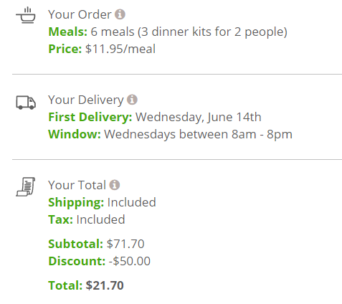Click the steaming bowl order icon
This screenshot has height=304, width=342.
click(x=26, y=15)
